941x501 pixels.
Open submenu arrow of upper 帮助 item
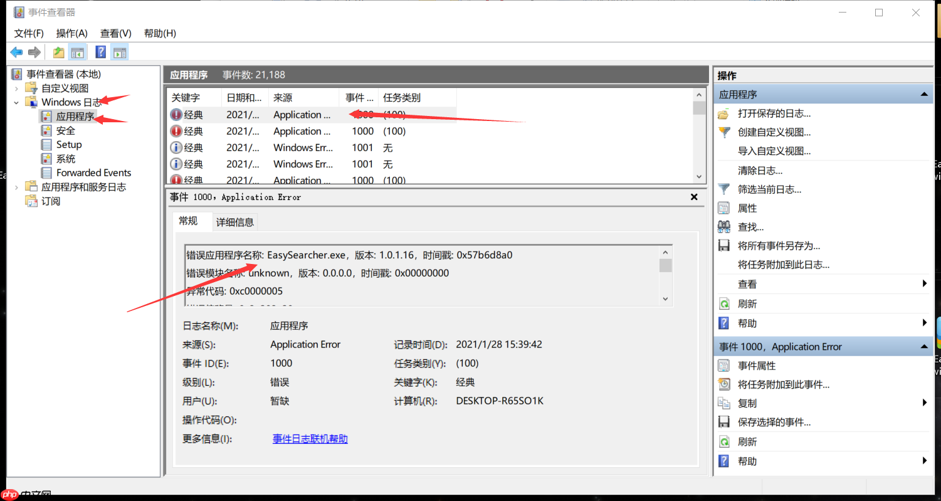(925, 323)
